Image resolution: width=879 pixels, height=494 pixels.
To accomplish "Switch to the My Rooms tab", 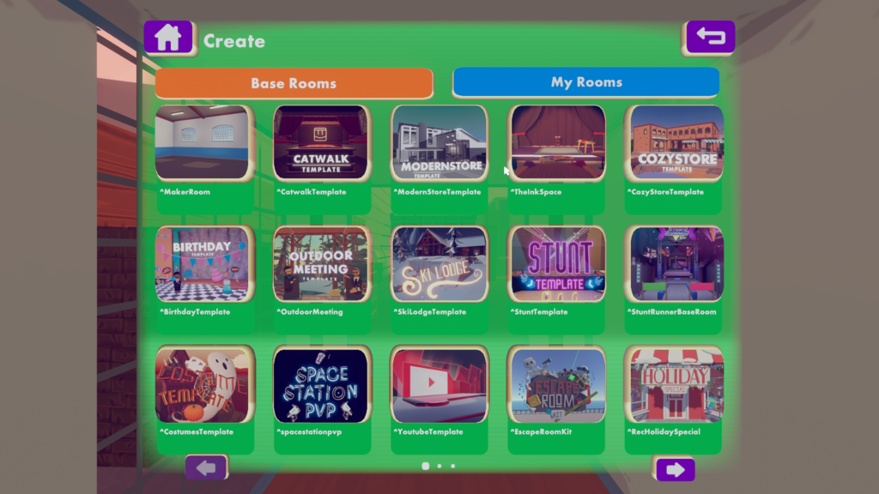I will (585, 81).
